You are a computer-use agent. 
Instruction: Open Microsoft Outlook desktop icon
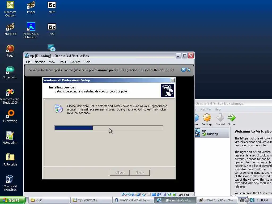pos(10,9)
